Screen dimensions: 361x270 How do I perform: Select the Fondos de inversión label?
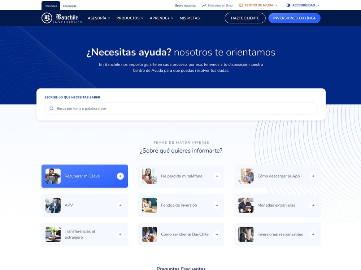(x=179, y=205)
